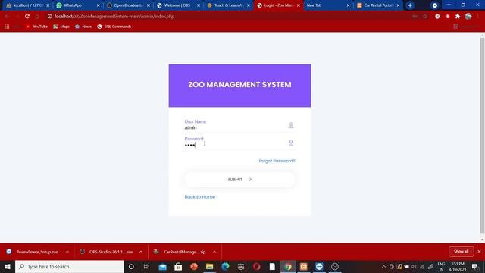485x273 pixels.
Task: Click the saved password key icon in address bar
Action: click(415, 17)
